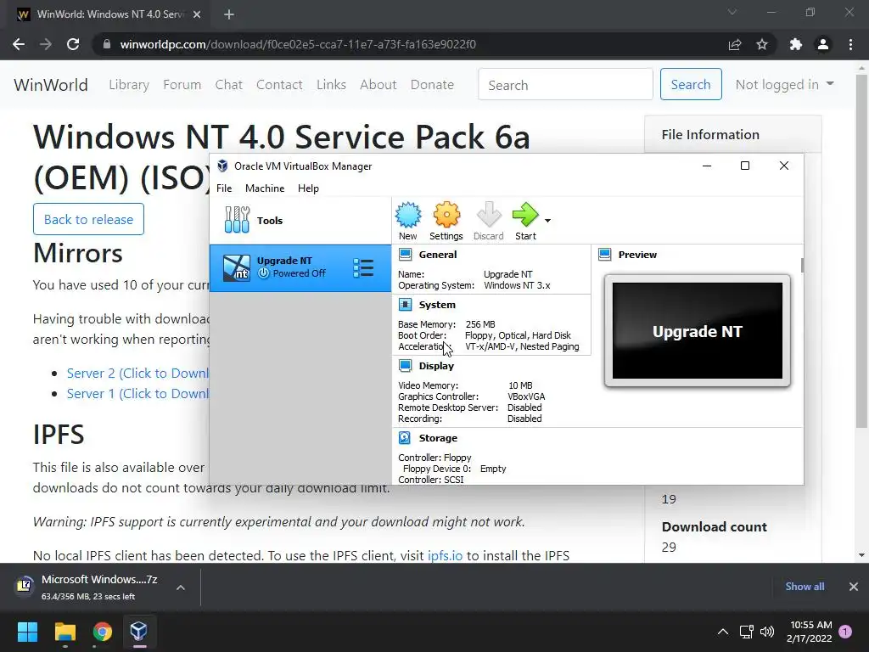Image resolution: width=869 pixels, height=652 pixels.
Task: Show hidden system tray icons
Action: [x=723, y=632]
